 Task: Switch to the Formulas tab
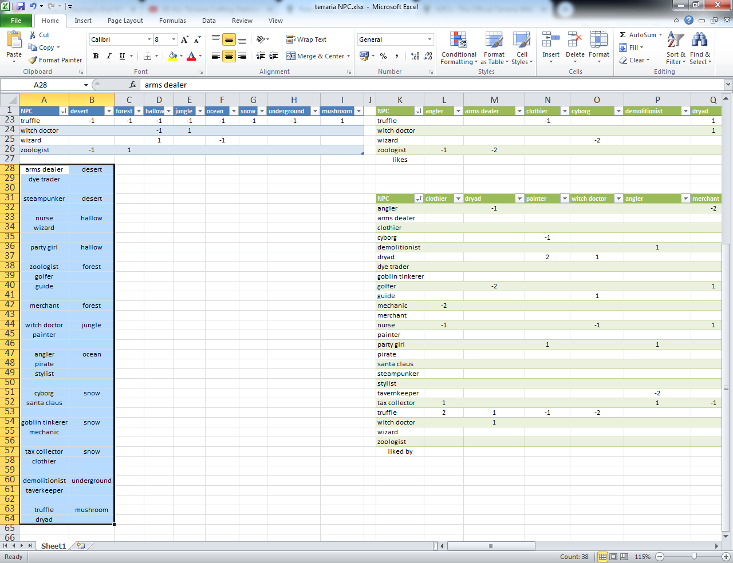click(x=172, y=21)
